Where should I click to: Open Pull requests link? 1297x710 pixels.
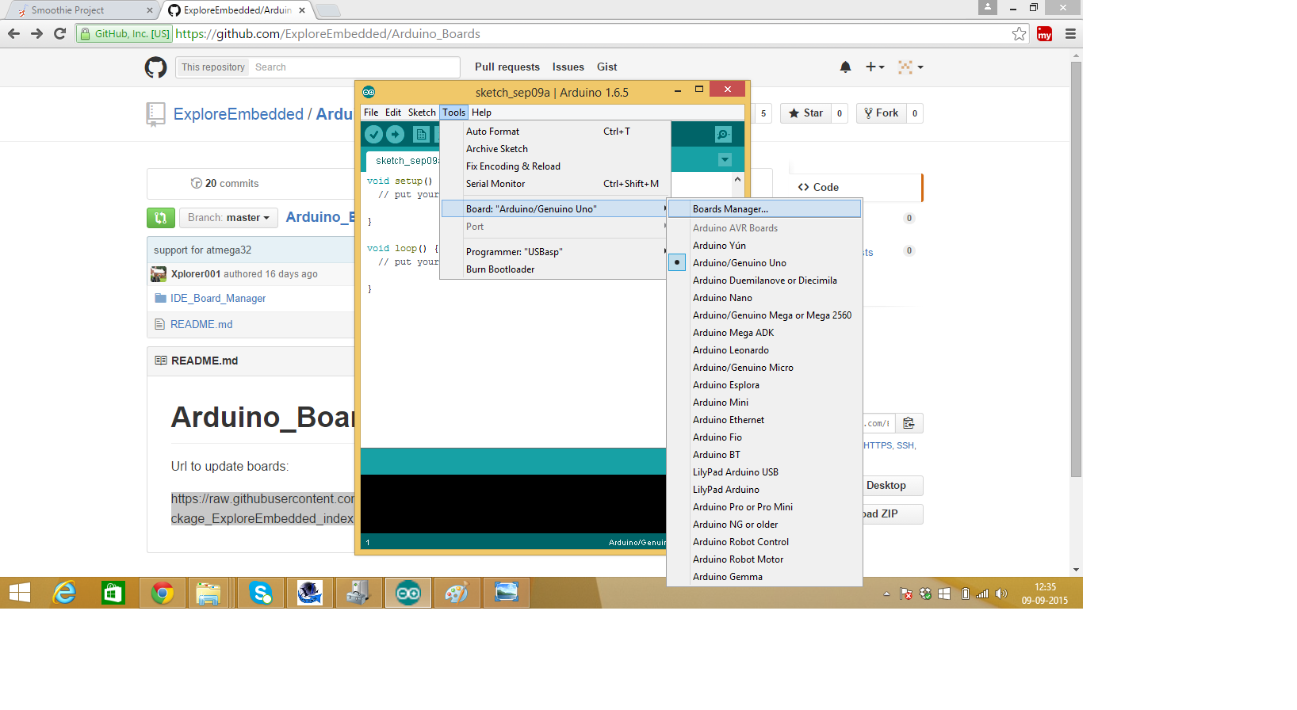(507, 67)
